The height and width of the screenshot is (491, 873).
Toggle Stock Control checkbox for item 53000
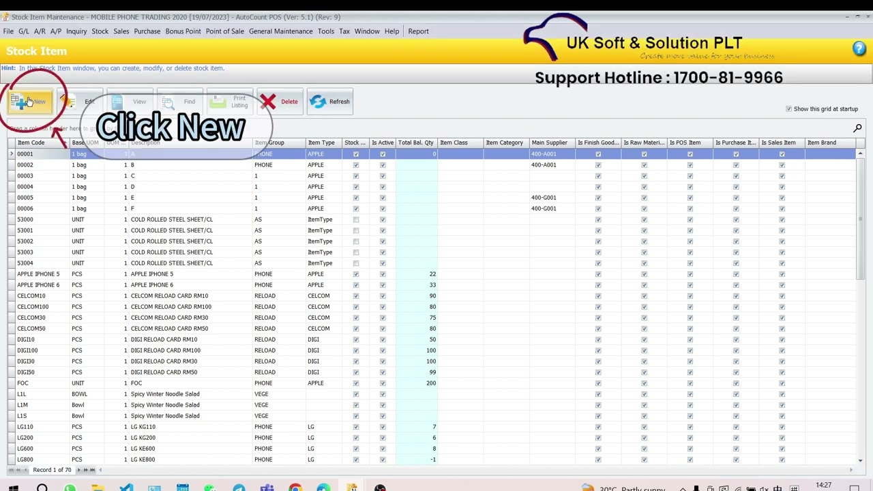(x=355, y=220)
